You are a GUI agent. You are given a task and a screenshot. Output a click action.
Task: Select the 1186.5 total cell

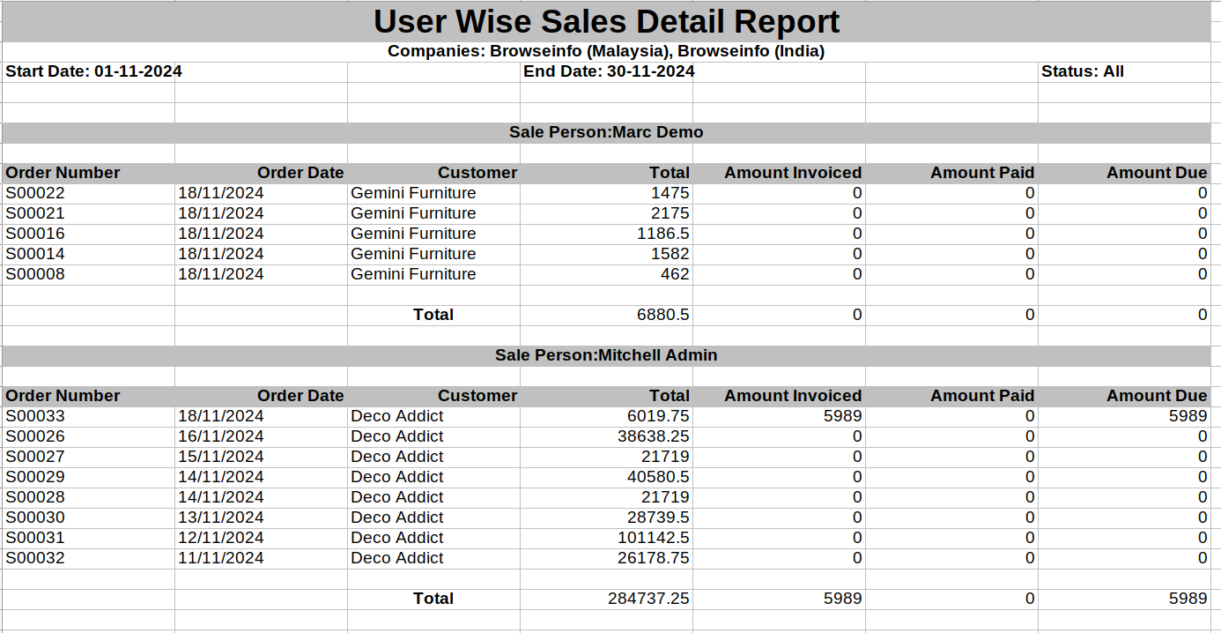(662, 234)
